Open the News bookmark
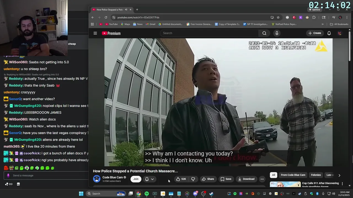This screenshot has width=353, height=198. (x=138, y=24)
